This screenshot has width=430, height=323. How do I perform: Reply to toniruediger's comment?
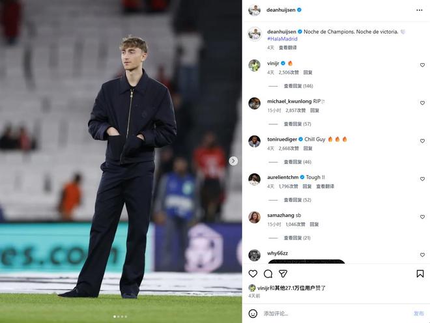click(x=308, y=148)
